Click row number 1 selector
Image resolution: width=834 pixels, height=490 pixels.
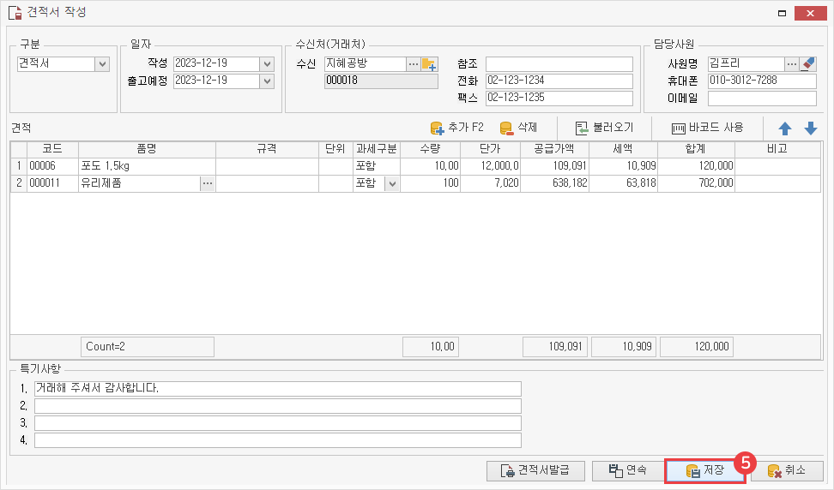click(x=19, y=166)
